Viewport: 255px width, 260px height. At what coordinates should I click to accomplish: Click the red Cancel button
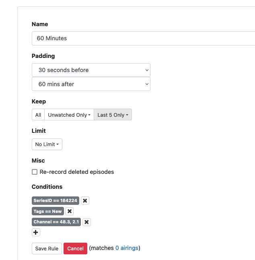(75, 248)
